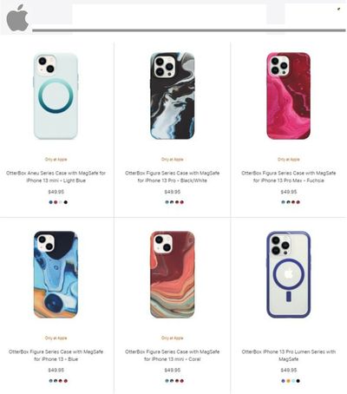Click the Apple logo icon
Viewport: 347px width, 394px height.
[17, 18]
